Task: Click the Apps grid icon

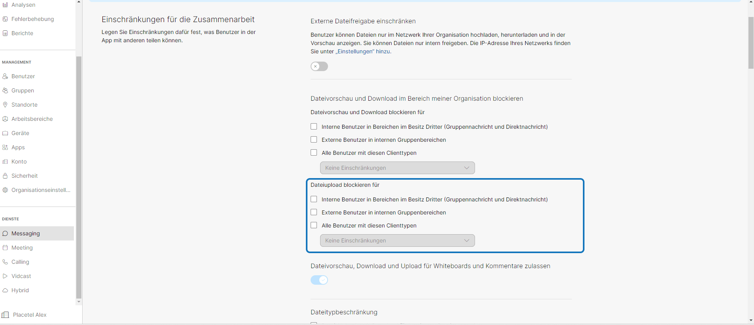Action: click(x=5, y=147)
